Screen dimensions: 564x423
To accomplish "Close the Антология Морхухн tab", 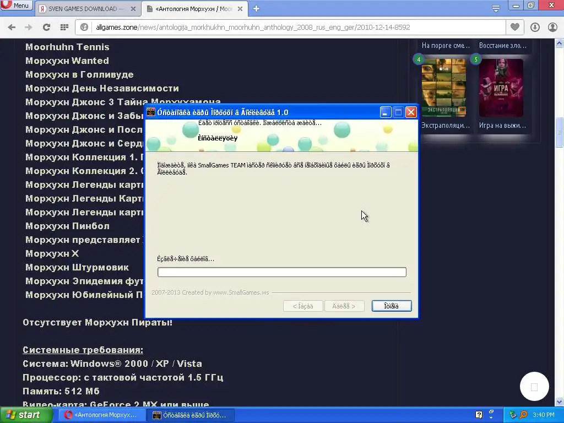I will tap(240, 9).
